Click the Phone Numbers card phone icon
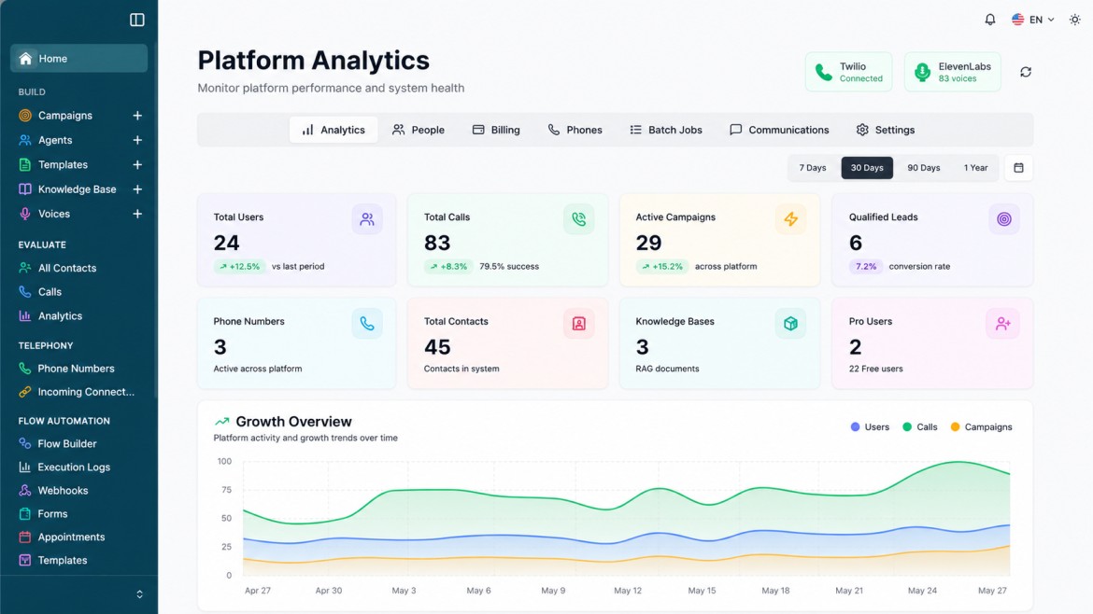The width and height of the screenshot is (1093, 614). tap(366, 324)
